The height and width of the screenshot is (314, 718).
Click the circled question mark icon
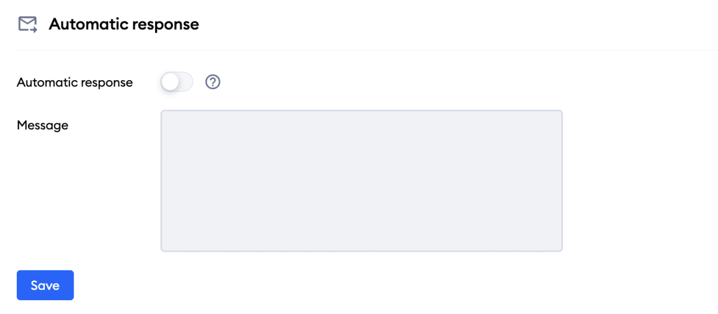coord(213,82)
